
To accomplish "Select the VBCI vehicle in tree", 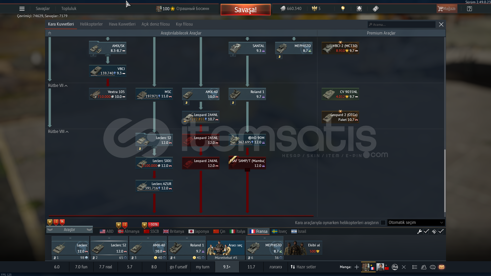I will 108,71.
